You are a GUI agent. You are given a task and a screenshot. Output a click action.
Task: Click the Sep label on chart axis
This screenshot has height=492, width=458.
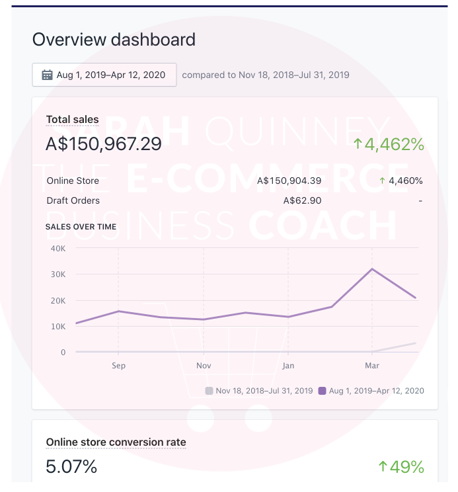click(x=118, y=366)
